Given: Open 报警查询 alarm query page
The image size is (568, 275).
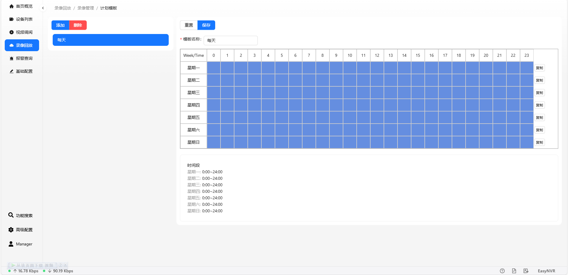Looking at the screenshot, I should coord(22,58).
